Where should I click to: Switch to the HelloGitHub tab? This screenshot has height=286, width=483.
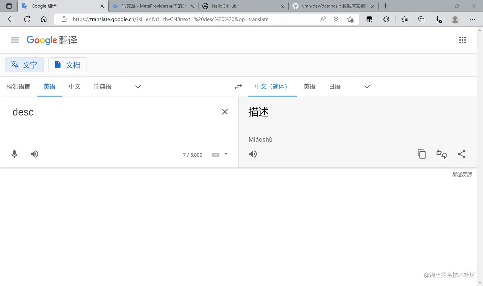(243, 6)
